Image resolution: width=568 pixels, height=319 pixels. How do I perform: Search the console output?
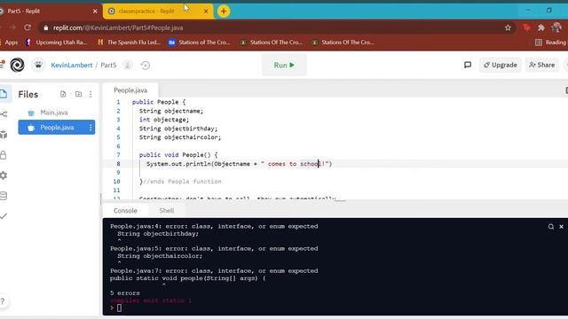click(x=551, y=227)
